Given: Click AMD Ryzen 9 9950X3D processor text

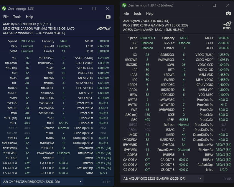Looking at the screenshot, I should tap(27, 24).
